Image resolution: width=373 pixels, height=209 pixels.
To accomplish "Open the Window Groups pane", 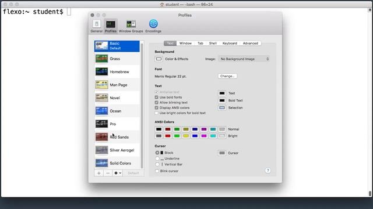I will 131,26.
